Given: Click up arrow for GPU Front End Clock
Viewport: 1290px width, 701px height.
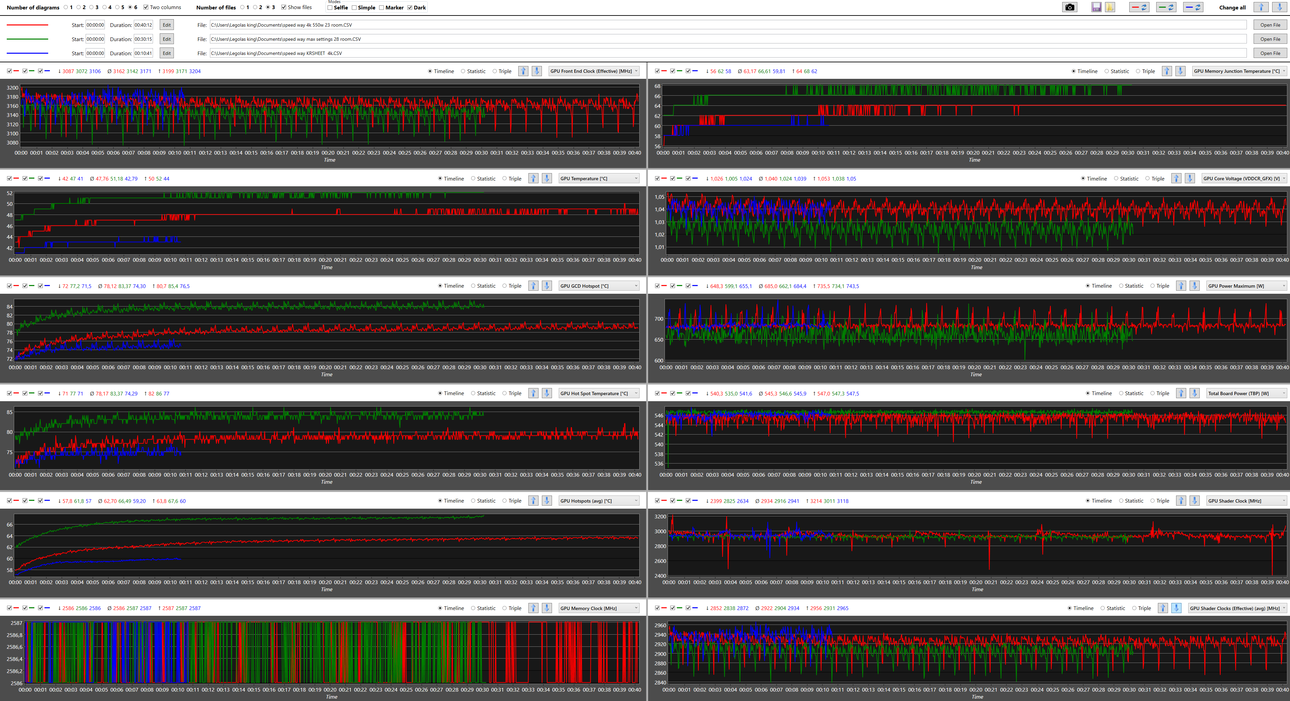Looking at the screenshot, I should click(523, 71).
